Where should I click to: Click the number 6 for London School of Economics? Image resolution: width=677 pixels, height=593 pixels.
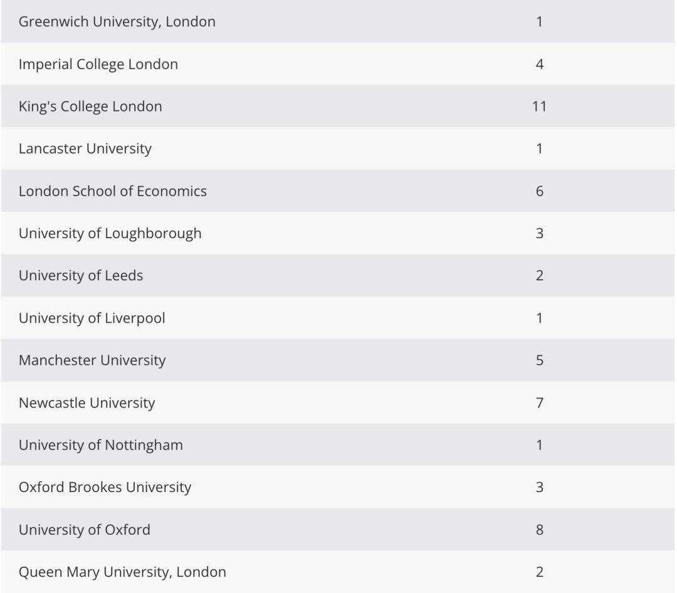[539, 191]
